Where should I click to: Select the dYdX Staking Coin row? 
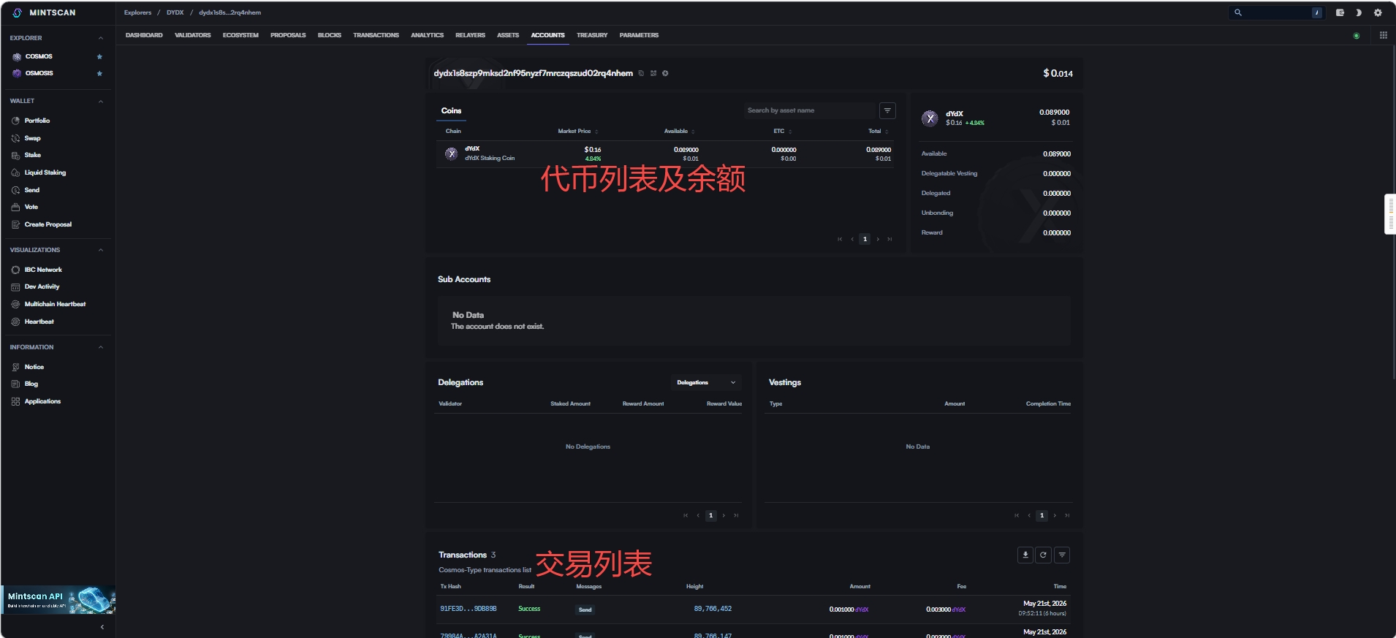click(x=665, y=154)
